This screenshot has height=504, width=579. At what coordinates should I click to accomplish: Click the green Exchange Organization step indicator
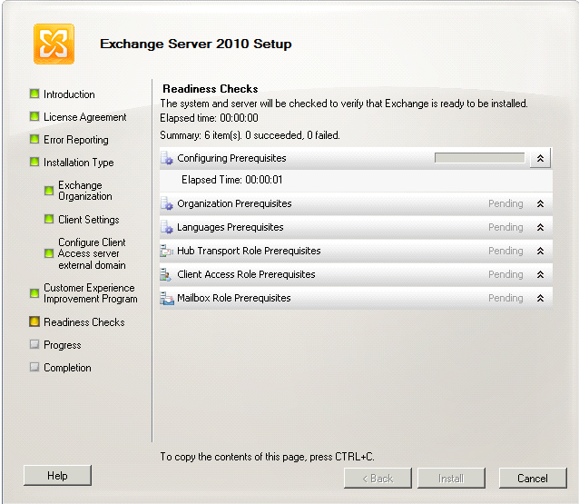pyautogui.click(x=49, y=191)
